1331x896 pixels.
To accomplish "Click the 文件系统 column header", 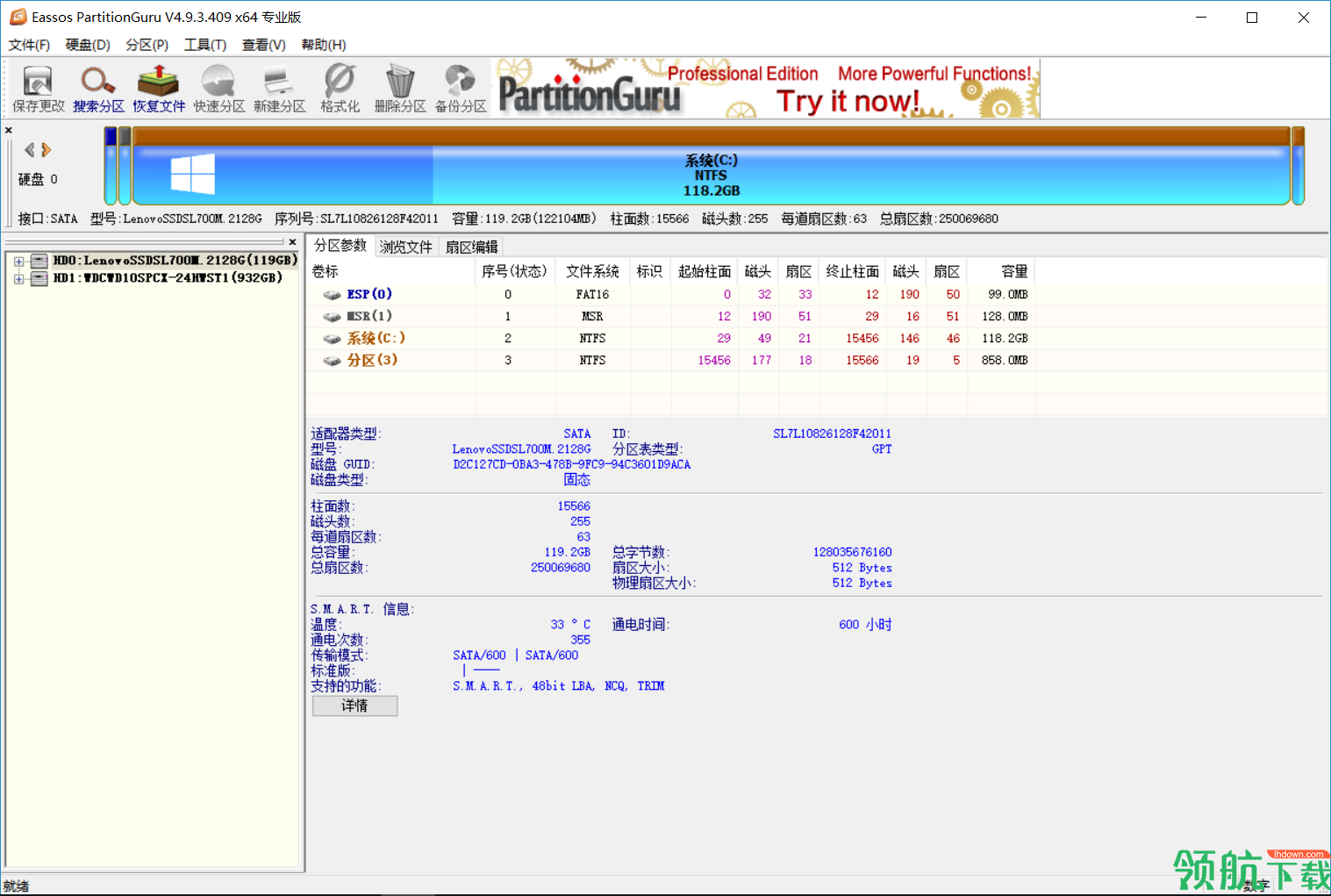I will click(592, 272).
